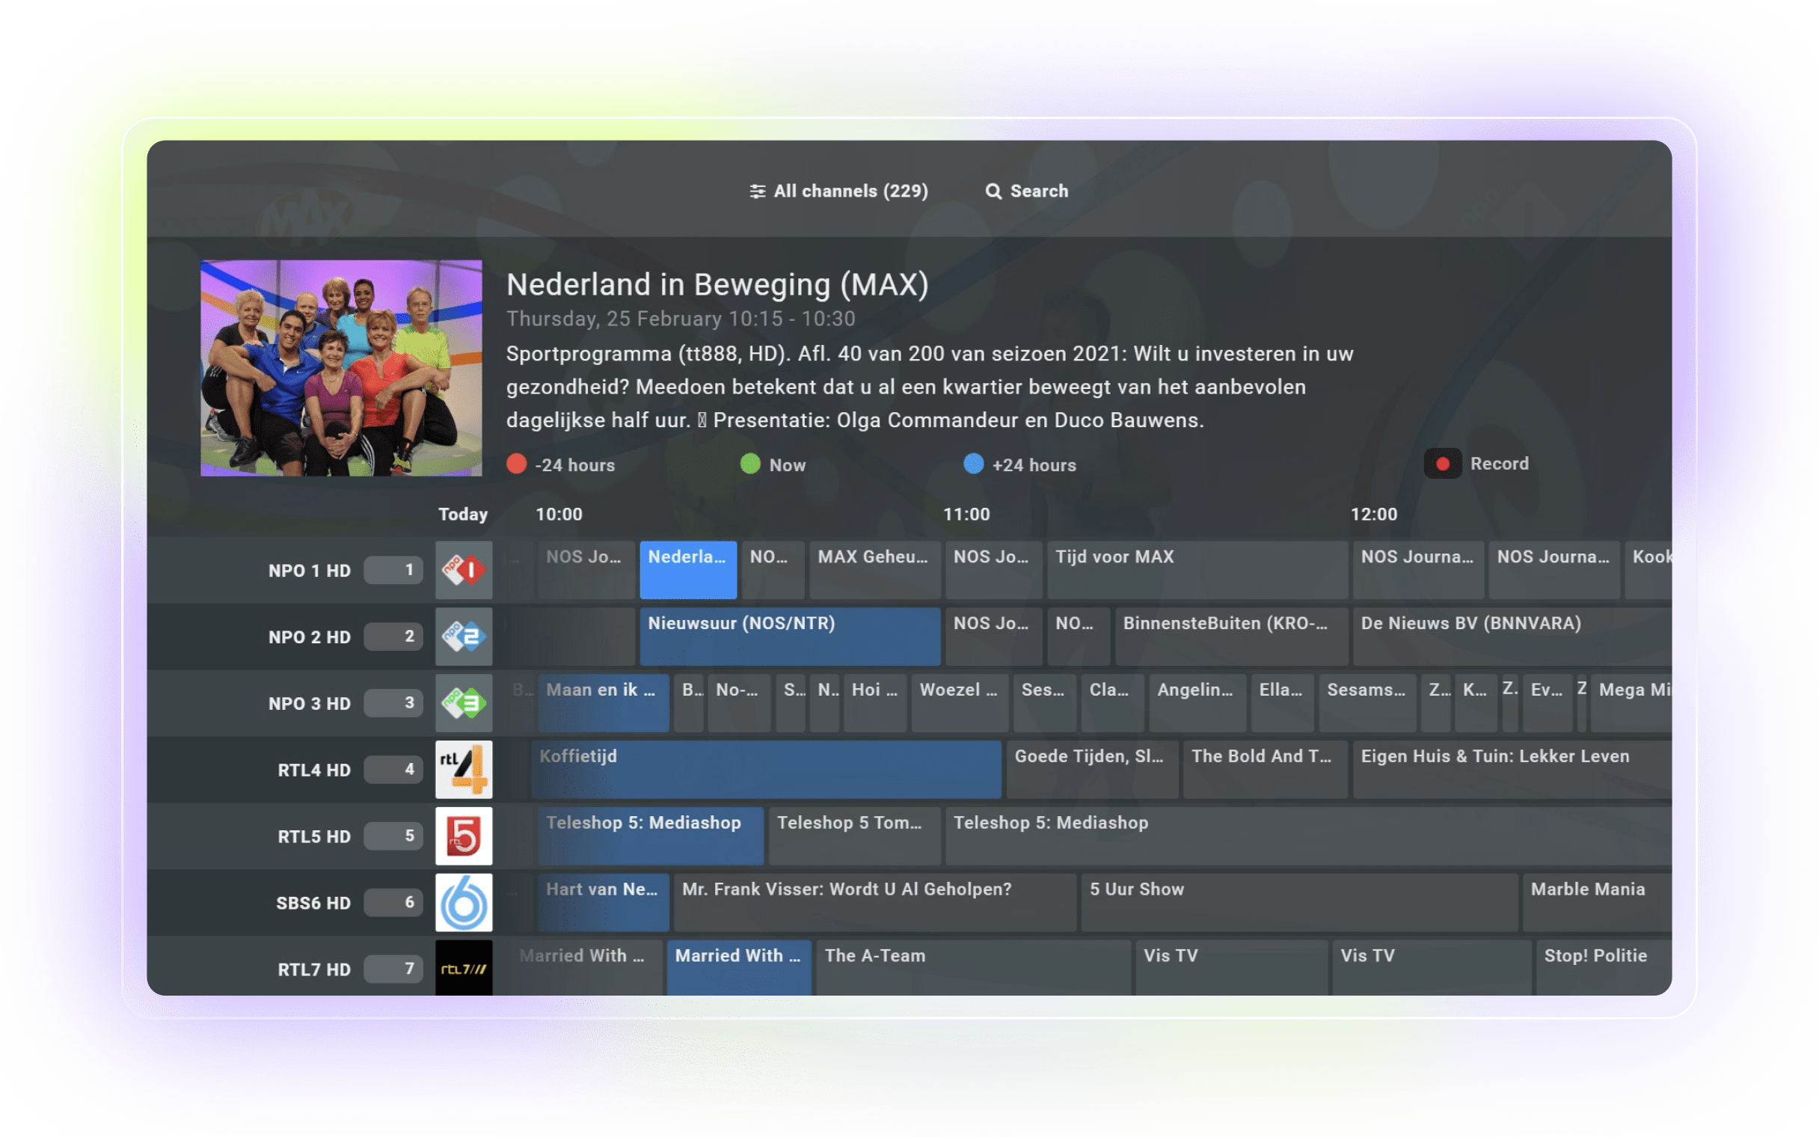Select Stop! Politie program
This screenshot has height=1137, width=1819.
click(x=1604, y=968)
